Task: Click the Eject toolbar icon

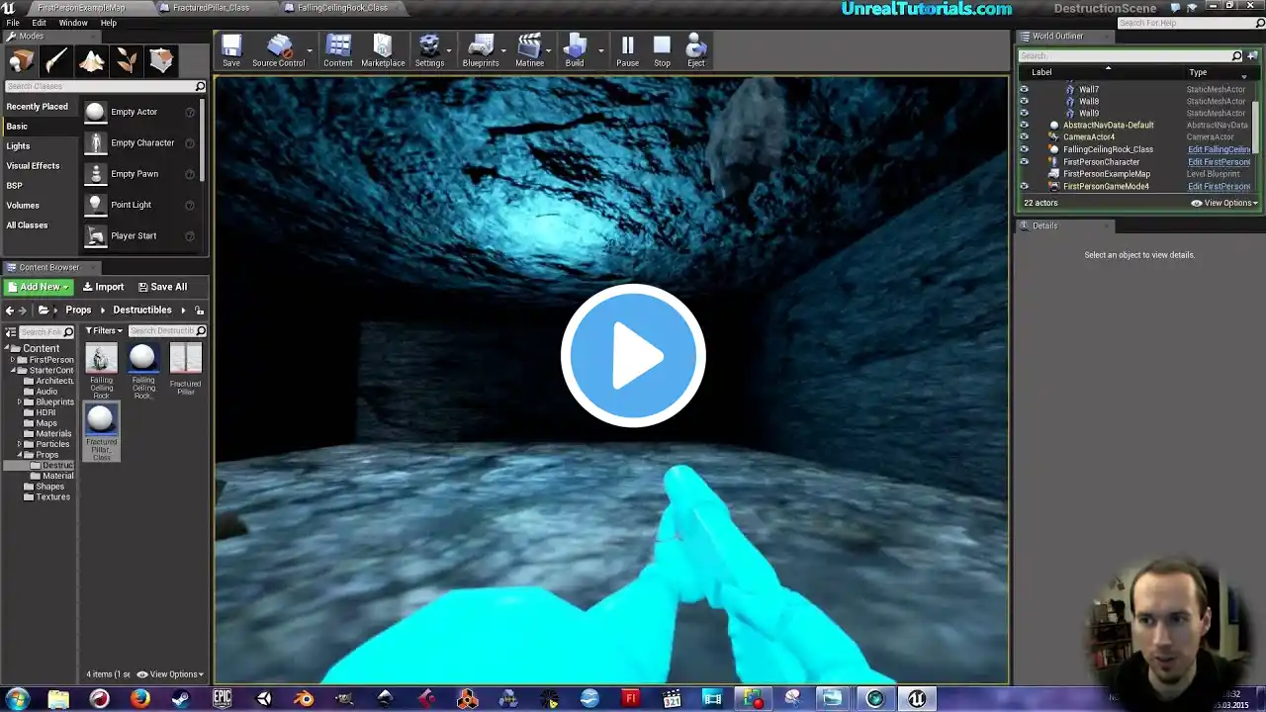Action: [696, 50]
